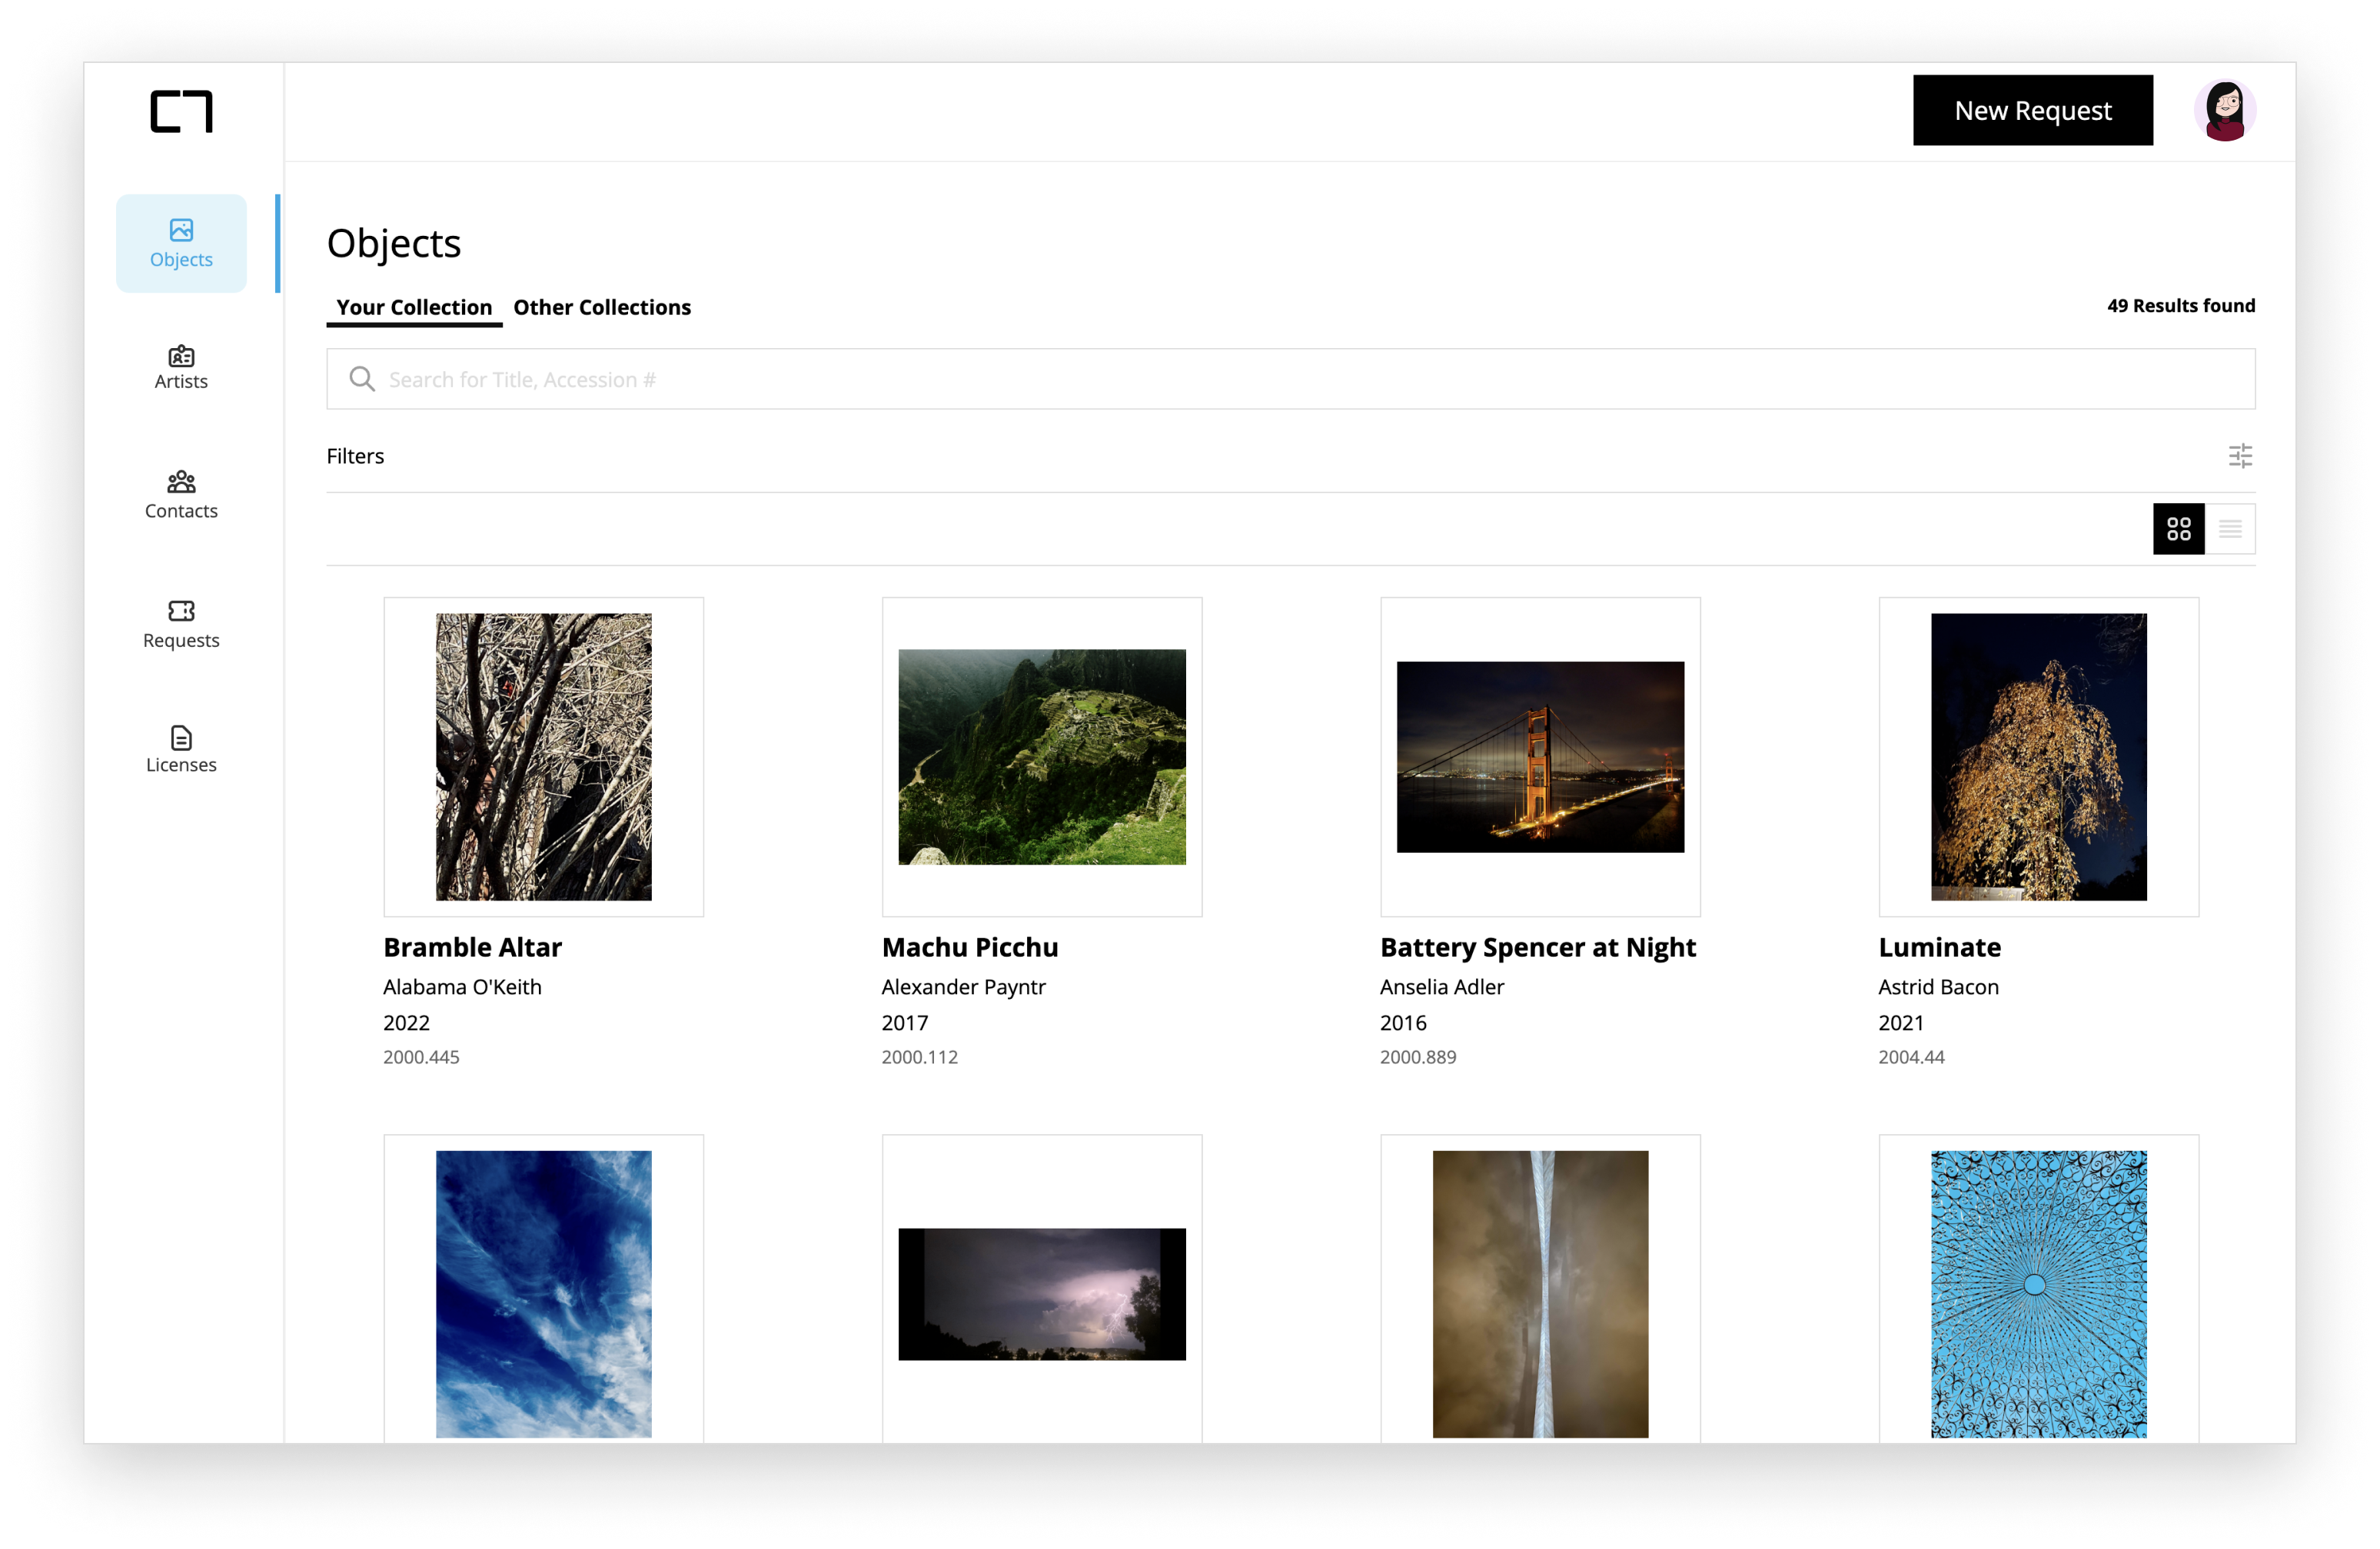Click the Machu Picchu title
Screen dimensions: 2380x1549
[970, 947]
